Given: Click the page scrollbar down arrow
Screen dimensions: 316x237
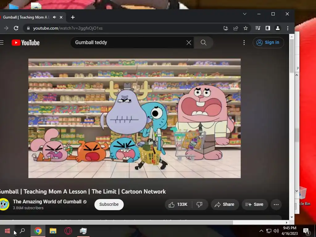Looking at the screenshot, I should coord(291,217).
